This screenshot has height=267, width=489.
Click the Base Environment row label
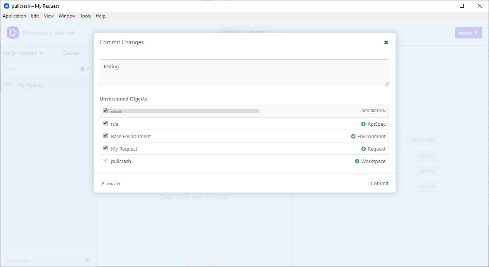(131, 137)
